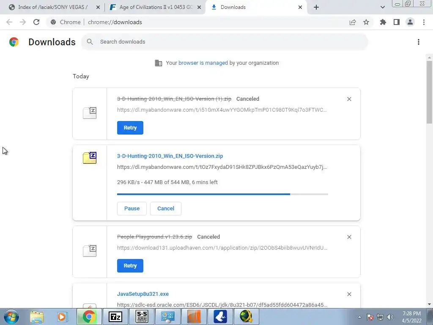Open Windows Explorer from the taskbar
433x325 pixels.
pyautogui.click(x=37, y=317)
